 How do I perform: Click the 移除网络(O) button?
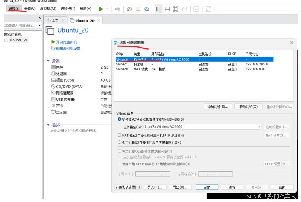249,106
